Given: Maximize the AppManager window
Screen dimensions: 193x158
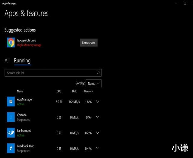Looking at the screenshot, I should pos(185,3).
